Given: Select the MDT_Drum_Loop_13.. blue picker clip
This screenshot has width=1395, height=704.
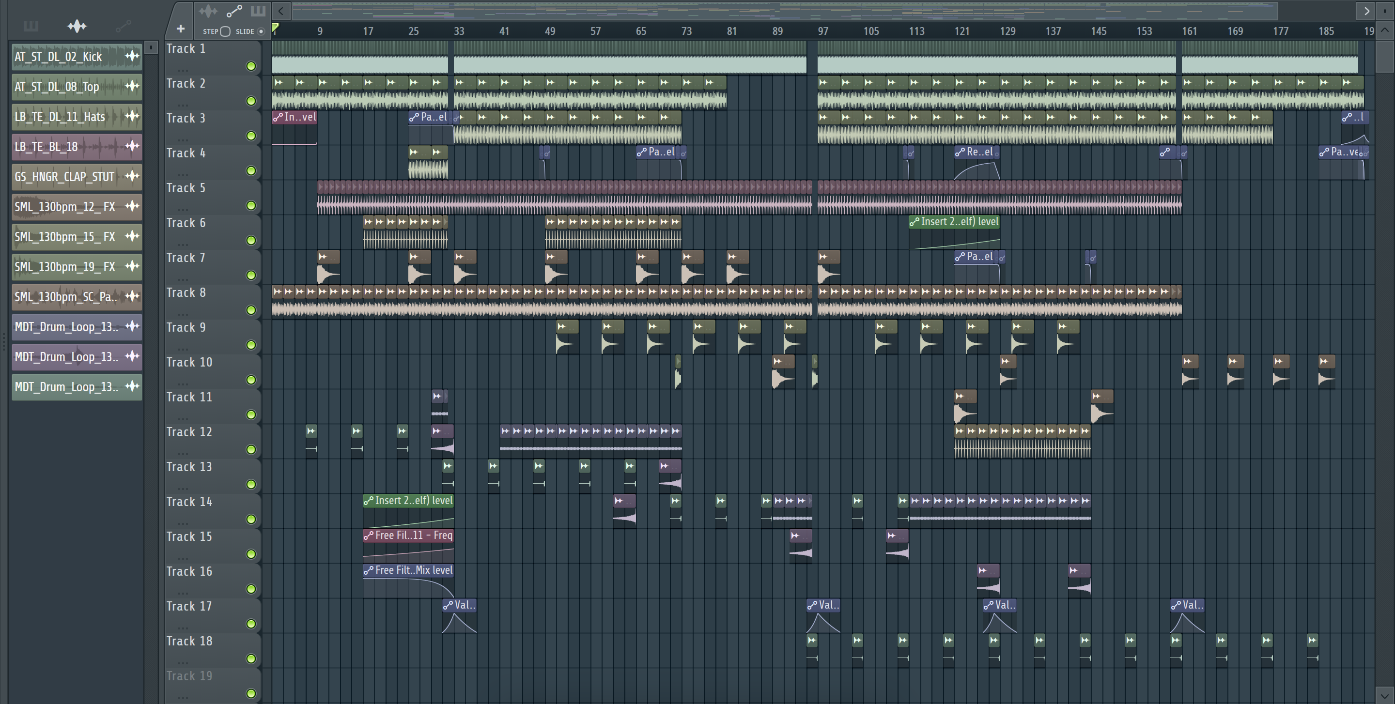Looking at the screenshot, I should [x=77, y=327].
